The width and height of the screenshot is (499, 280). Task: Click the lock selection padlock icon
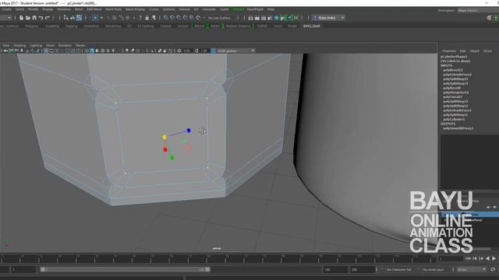pos(147,18)
